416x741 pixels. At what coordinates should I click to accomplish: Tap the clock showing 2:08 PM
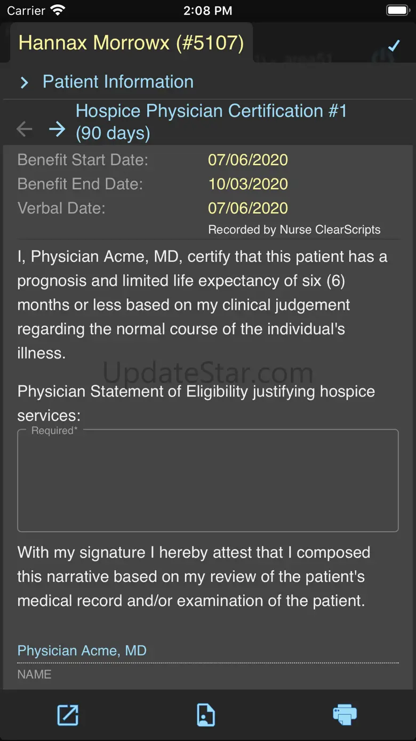[x=207, y=10]
